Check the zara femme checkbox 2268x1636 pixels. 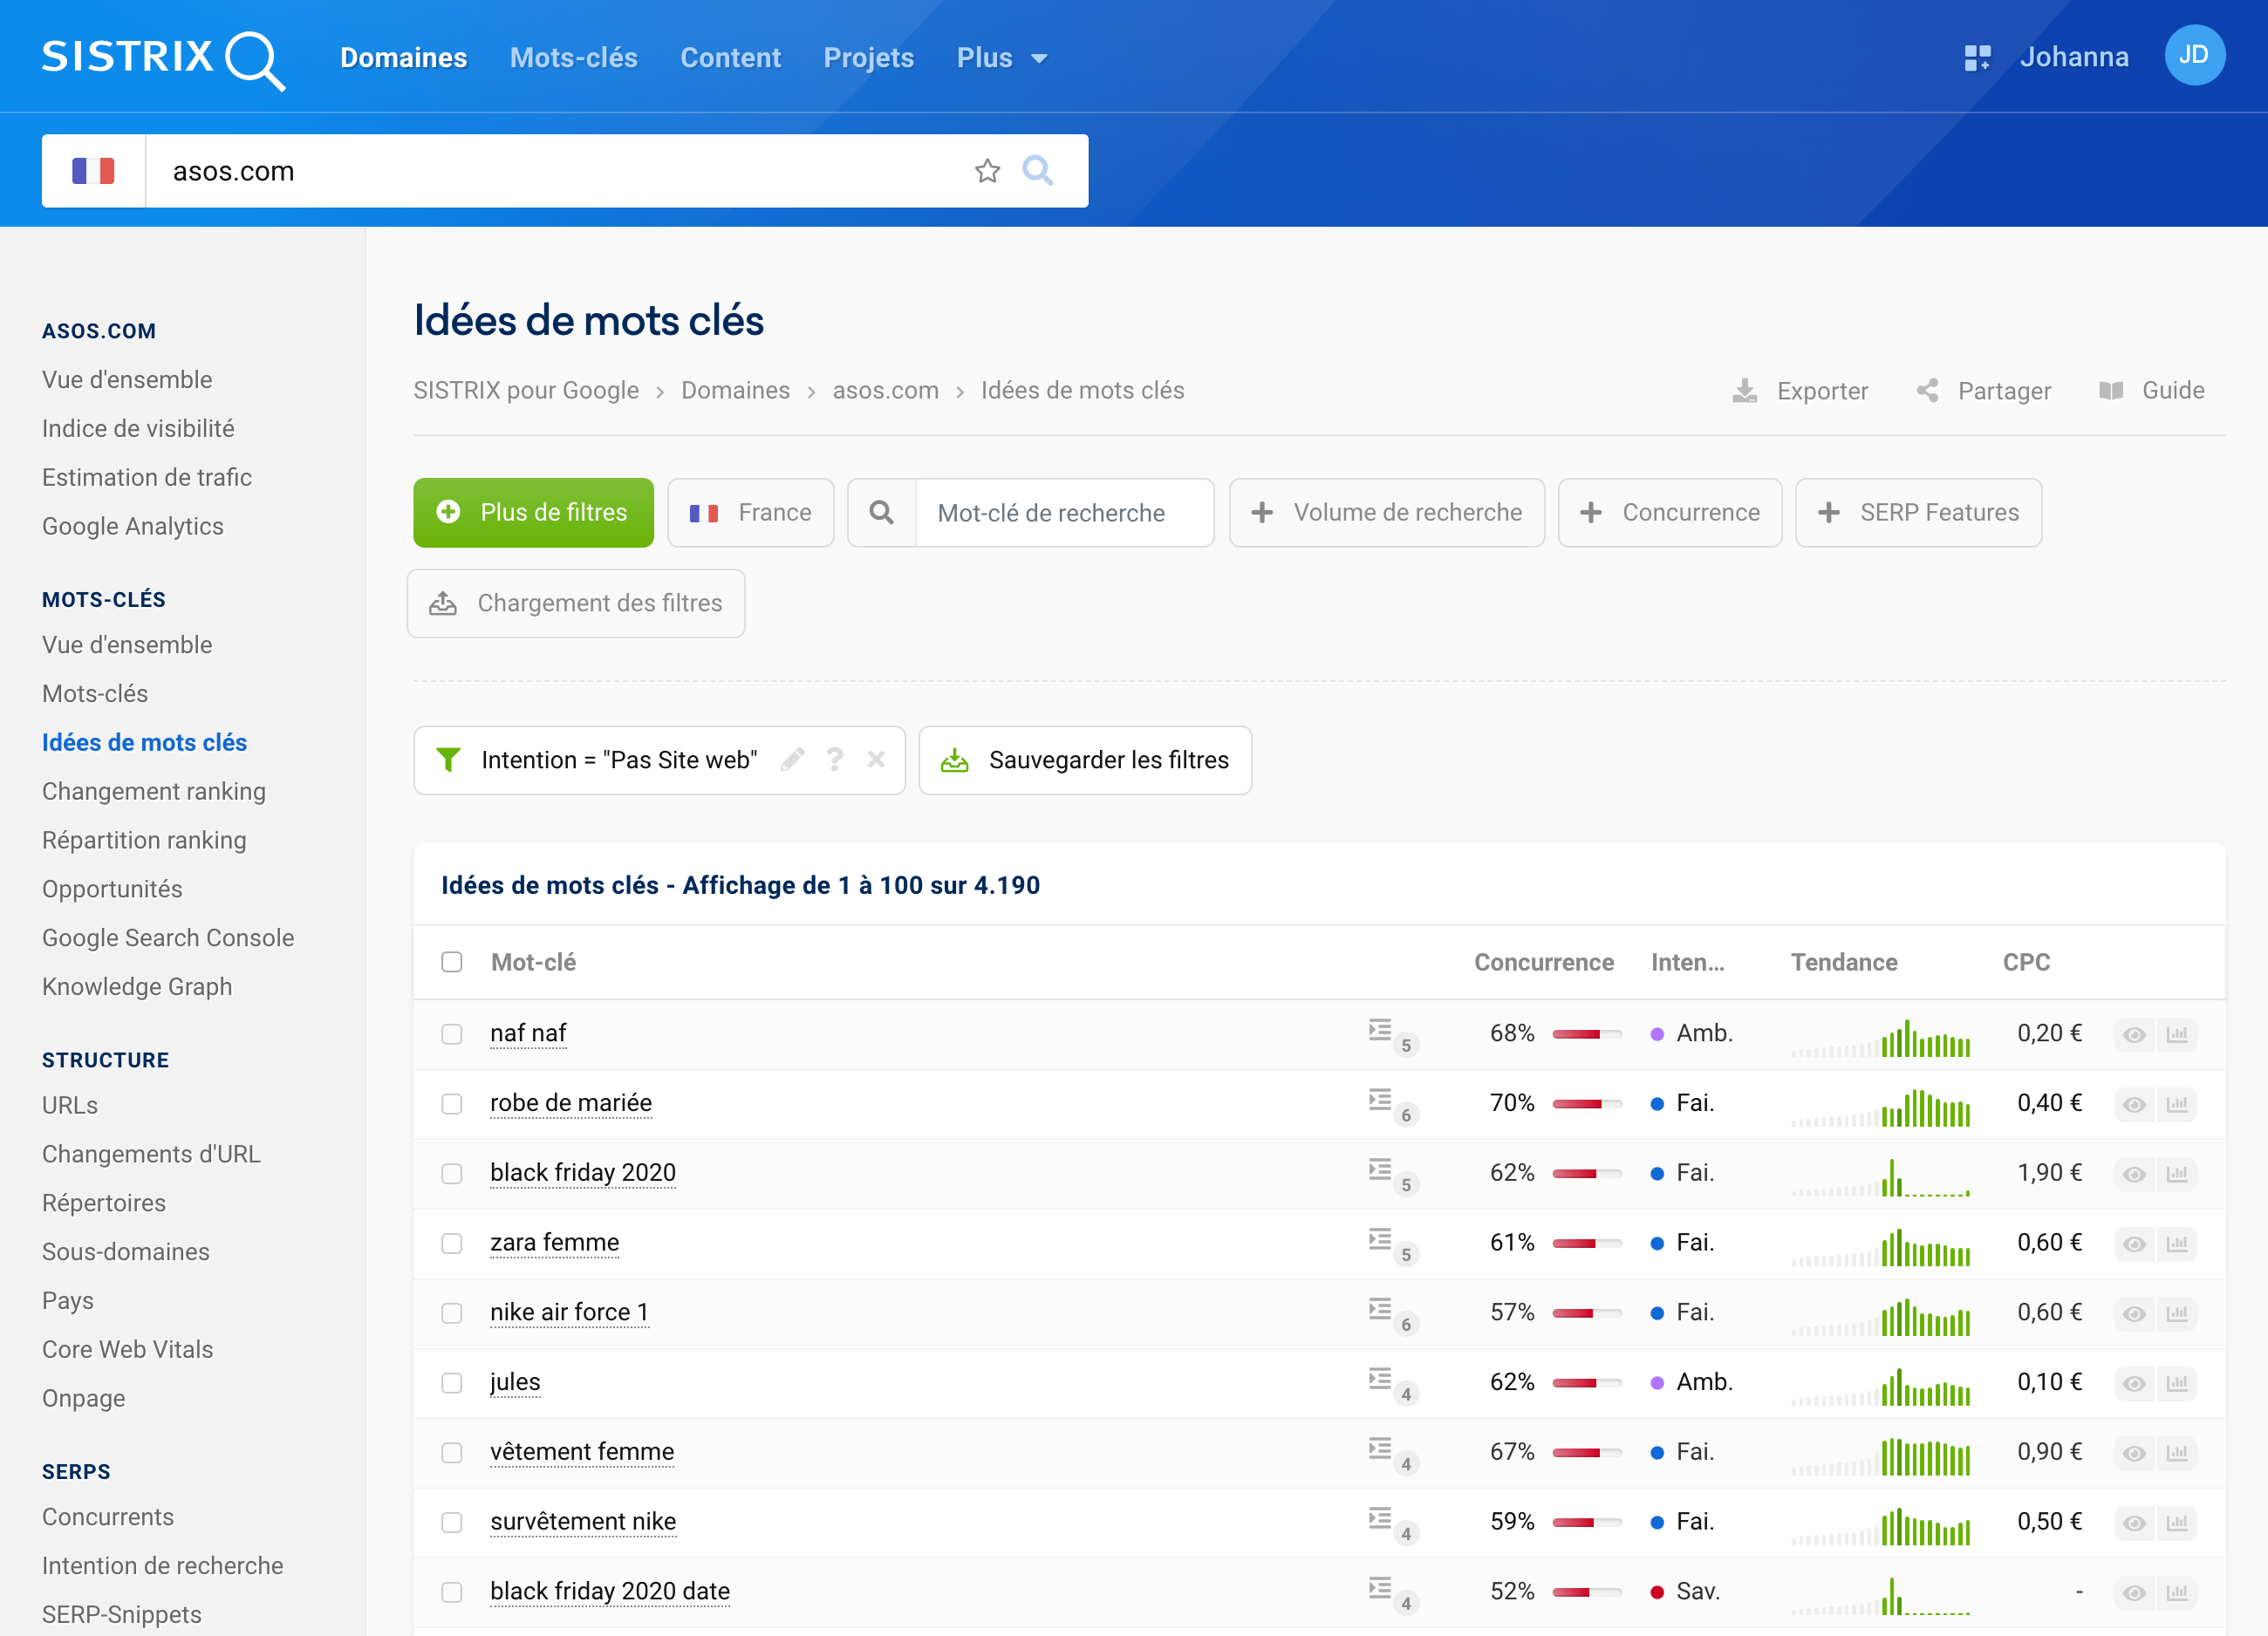click(452, 1243)
